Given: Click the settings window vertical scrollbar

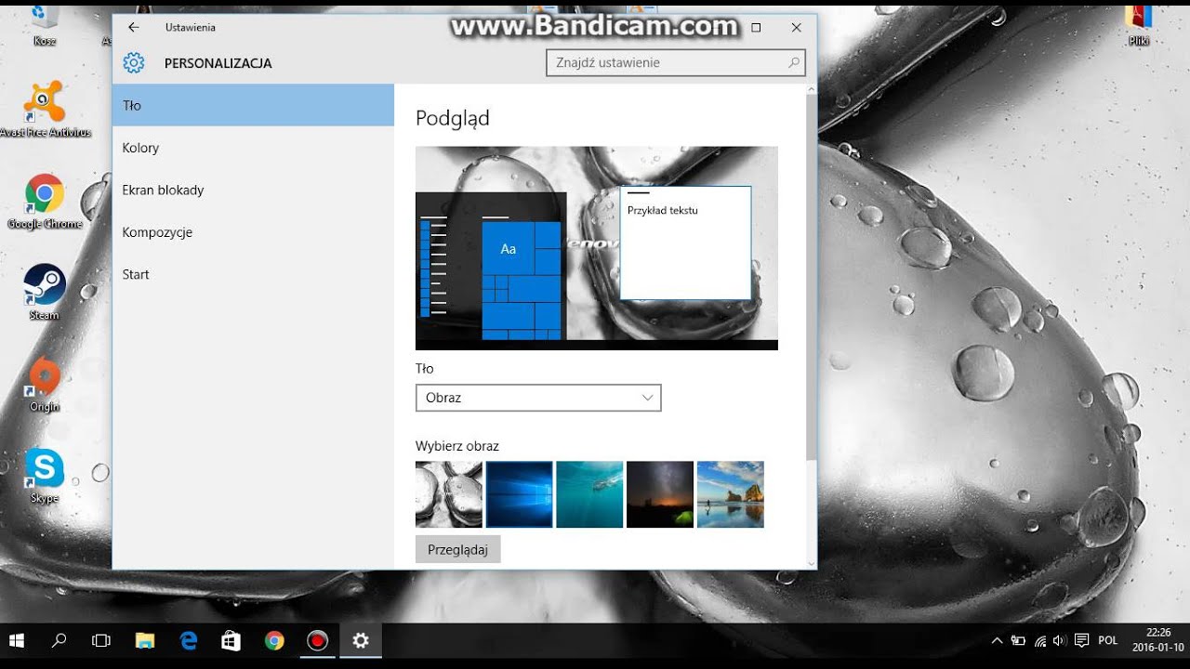Looking at the screenshot, I should 811,276.
